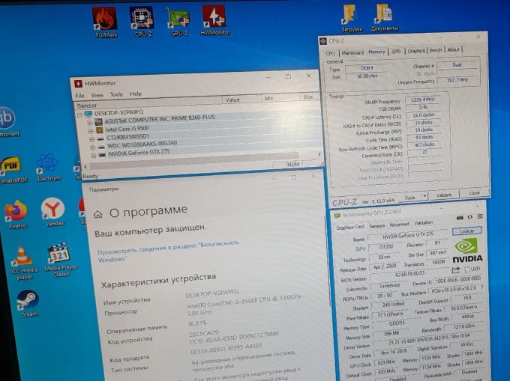Click the GPU-Z BIOS export share icon

tap(456, 270)
